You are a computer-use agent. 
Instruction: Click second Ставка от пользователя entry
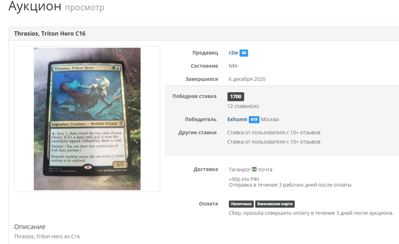274,142
